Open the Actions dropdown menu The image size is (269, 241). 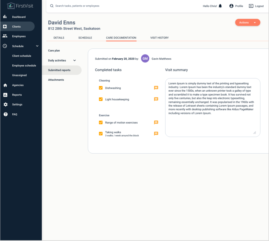pyautogui.click(x=247, y=22)
